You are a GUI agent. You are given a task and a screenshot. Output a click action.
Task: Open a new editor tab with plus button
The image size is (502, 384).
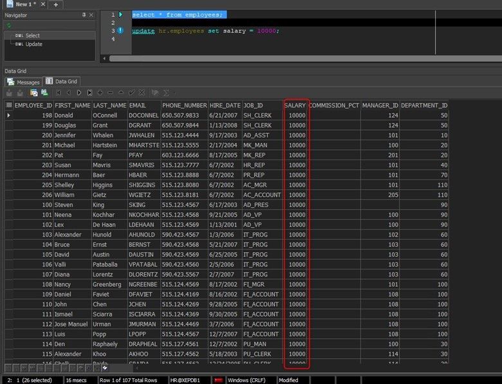(x=56, y=5)
